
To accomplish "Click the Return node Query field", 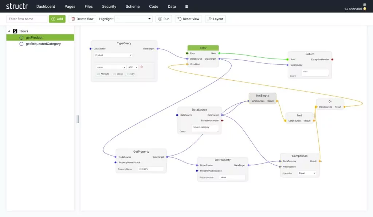I will coord(315,73).
